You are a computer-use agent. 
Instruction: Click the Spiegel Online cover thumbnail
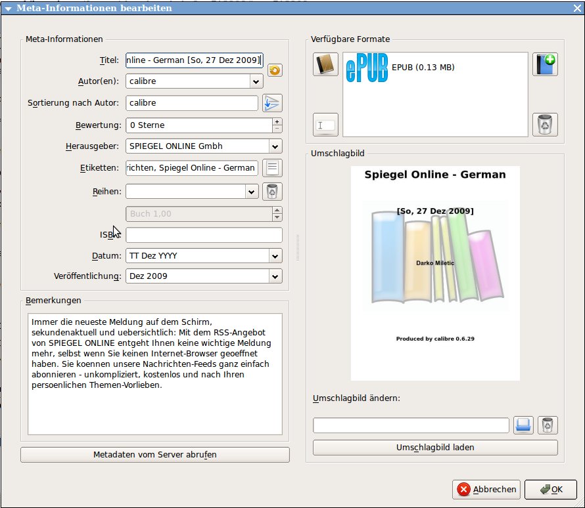435,274
